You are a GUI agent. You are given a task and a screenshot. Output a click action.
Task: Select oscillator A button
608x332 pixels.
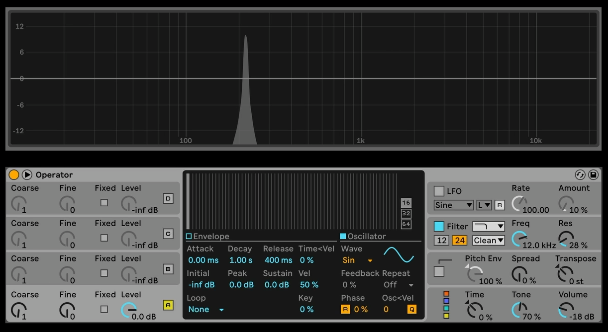tap(168, 305)
